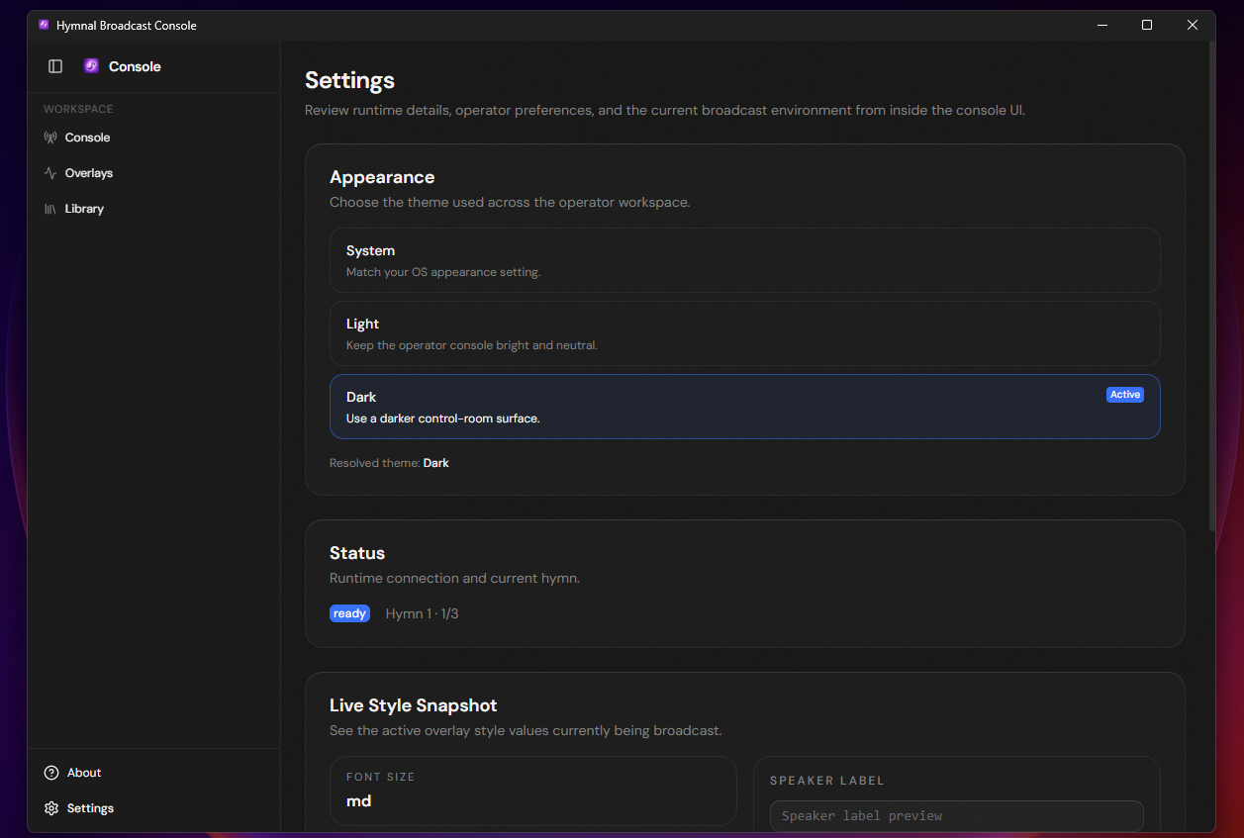
Task: Click the Active badge on Dark theme
Action: click(x=1124, y=395)
